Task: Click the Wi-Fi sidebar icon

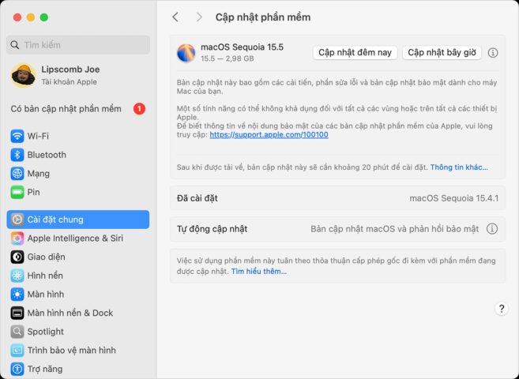Action: click(x=17, y=136)
